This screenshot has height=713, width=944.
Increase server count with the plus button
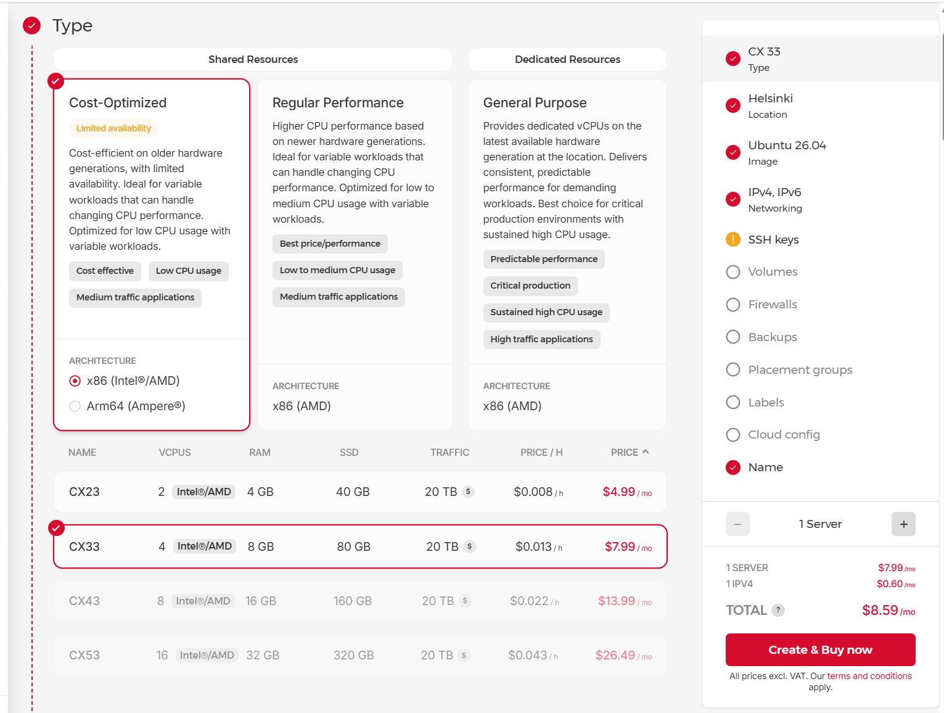pyautogui.click(x=903, y=524)
